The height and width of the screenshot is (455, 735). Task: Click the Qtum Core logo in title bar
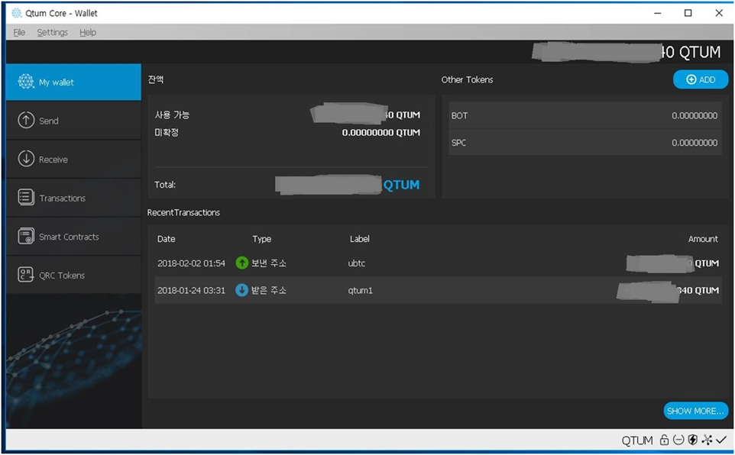(x=17, y=13)
